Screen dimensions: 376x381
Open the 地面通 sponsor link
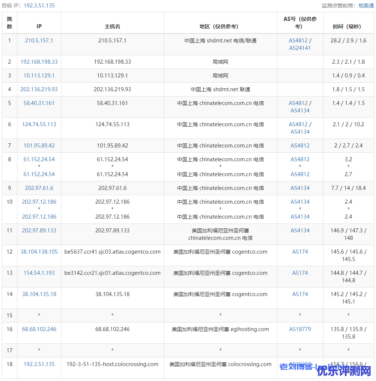point(366,6)
